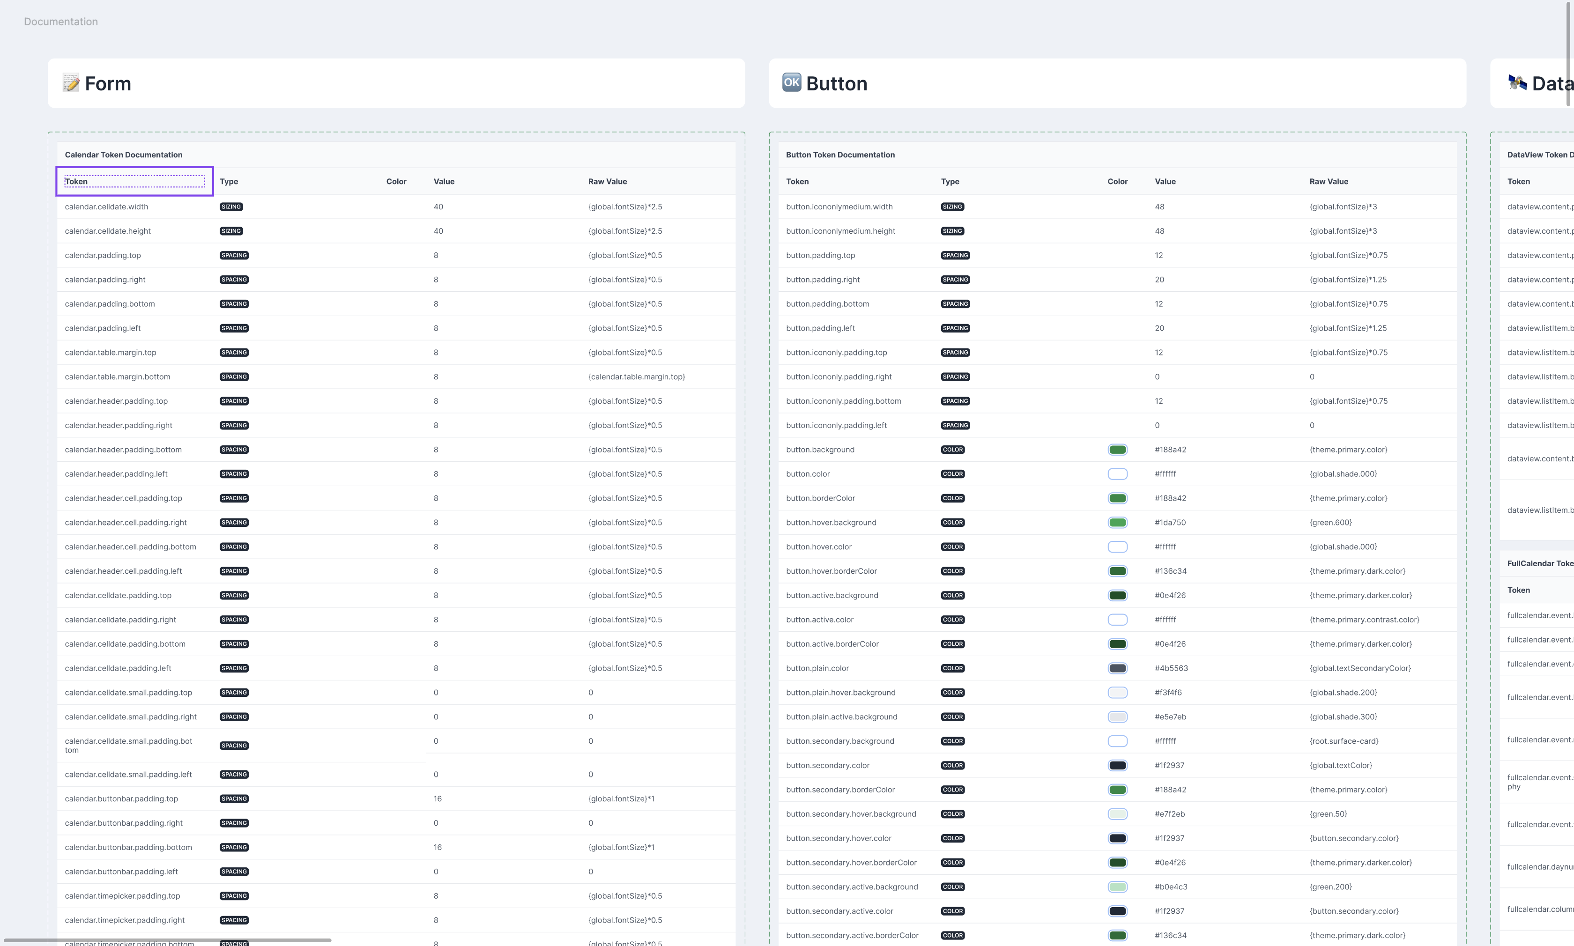Select the Form section heading

[108, 83]
